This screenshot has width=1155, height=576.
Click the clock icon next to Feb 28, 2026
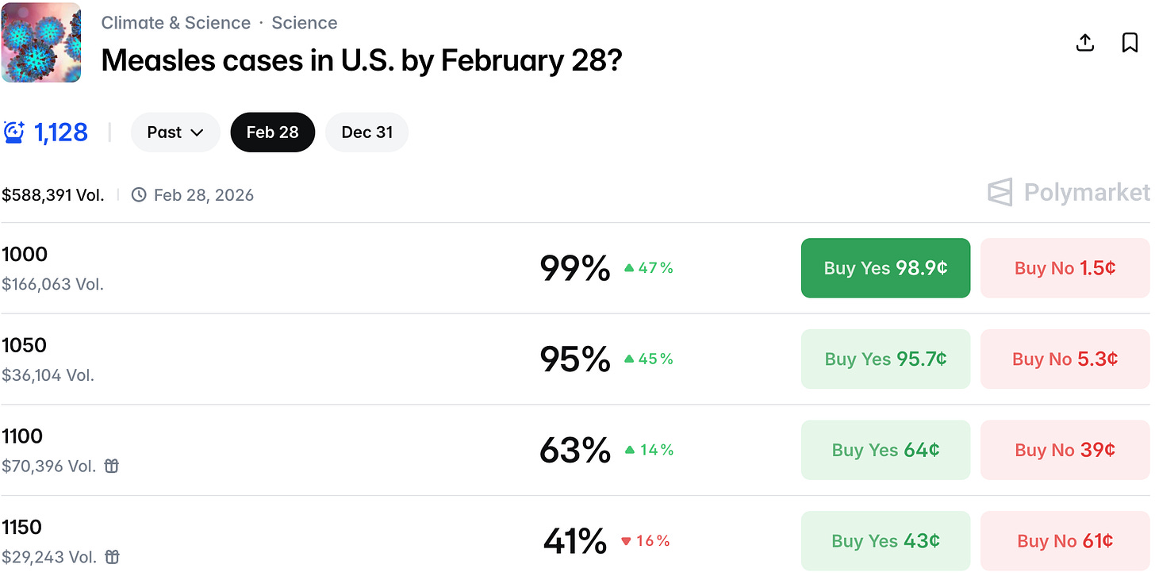[x=139, y=194]
